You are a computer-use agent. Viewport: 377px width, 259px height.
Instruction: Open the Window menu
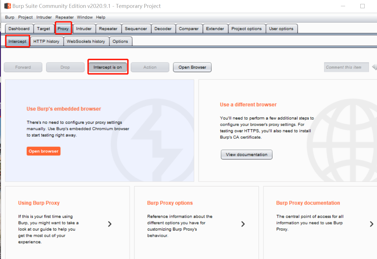(85, 17)
